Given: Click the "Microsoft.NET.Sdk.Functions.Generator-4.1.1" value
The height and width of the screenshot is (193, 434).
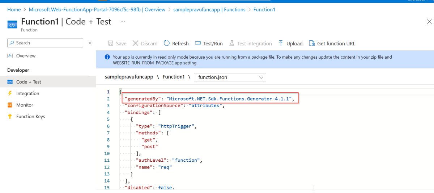Looking at the screenshot, I should (x=229, y=99).
